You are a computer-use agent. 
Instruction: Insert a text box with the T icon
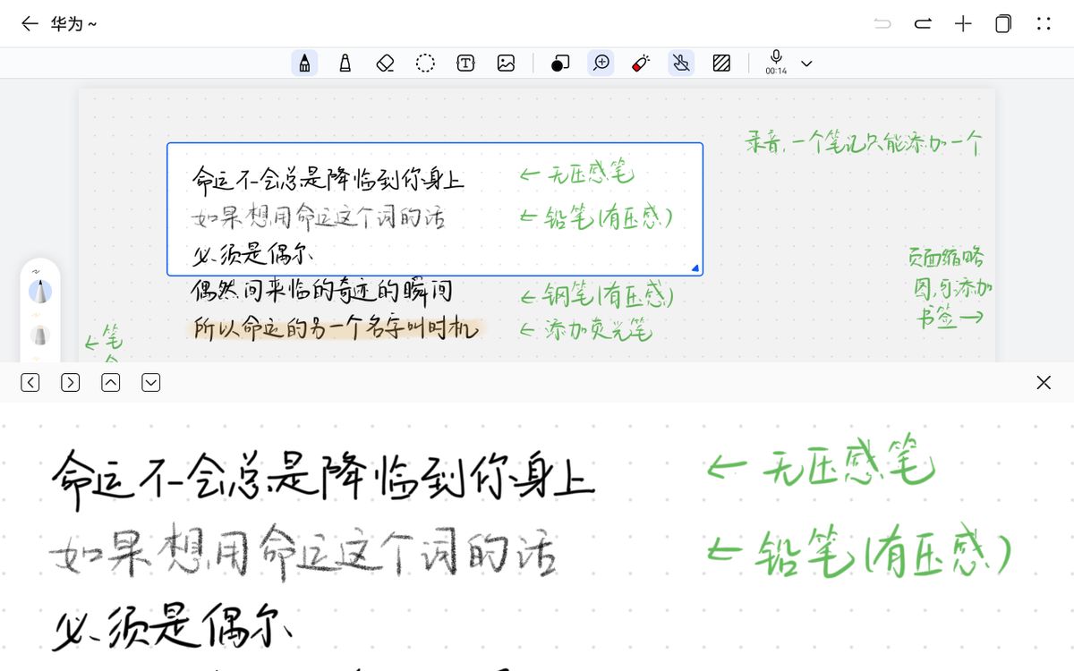(465, 63)
